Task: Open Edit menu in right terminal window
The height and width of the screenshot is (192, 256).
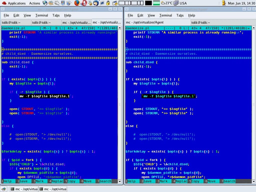Action: pyautogui.click(x=140, y=15)
